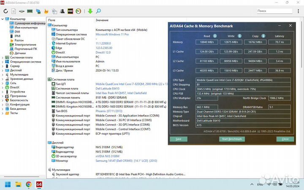This screenshot has height=190, width=304.
Task: Click the magnifier driver search toolbar icon
Action: pos(98,11)
